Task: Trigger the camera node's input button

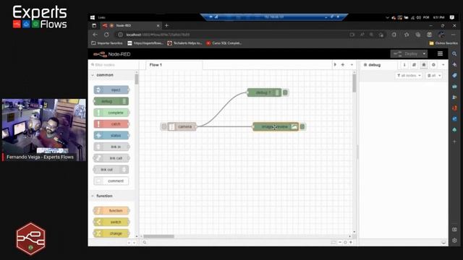Action: click(164, 127)
